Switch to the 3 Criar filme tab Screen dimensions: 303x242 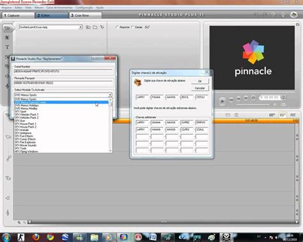[85, 15]
